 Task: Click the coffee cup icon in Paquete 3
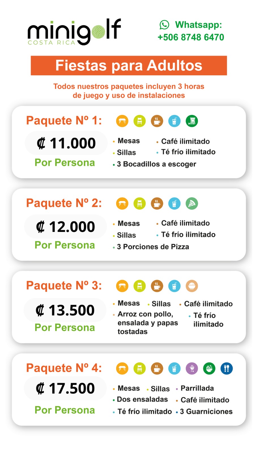pyautogui.click(x=157, y=286)
